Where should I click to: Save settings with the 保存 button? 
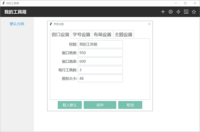pyautogui.click(x=100, y=105)
